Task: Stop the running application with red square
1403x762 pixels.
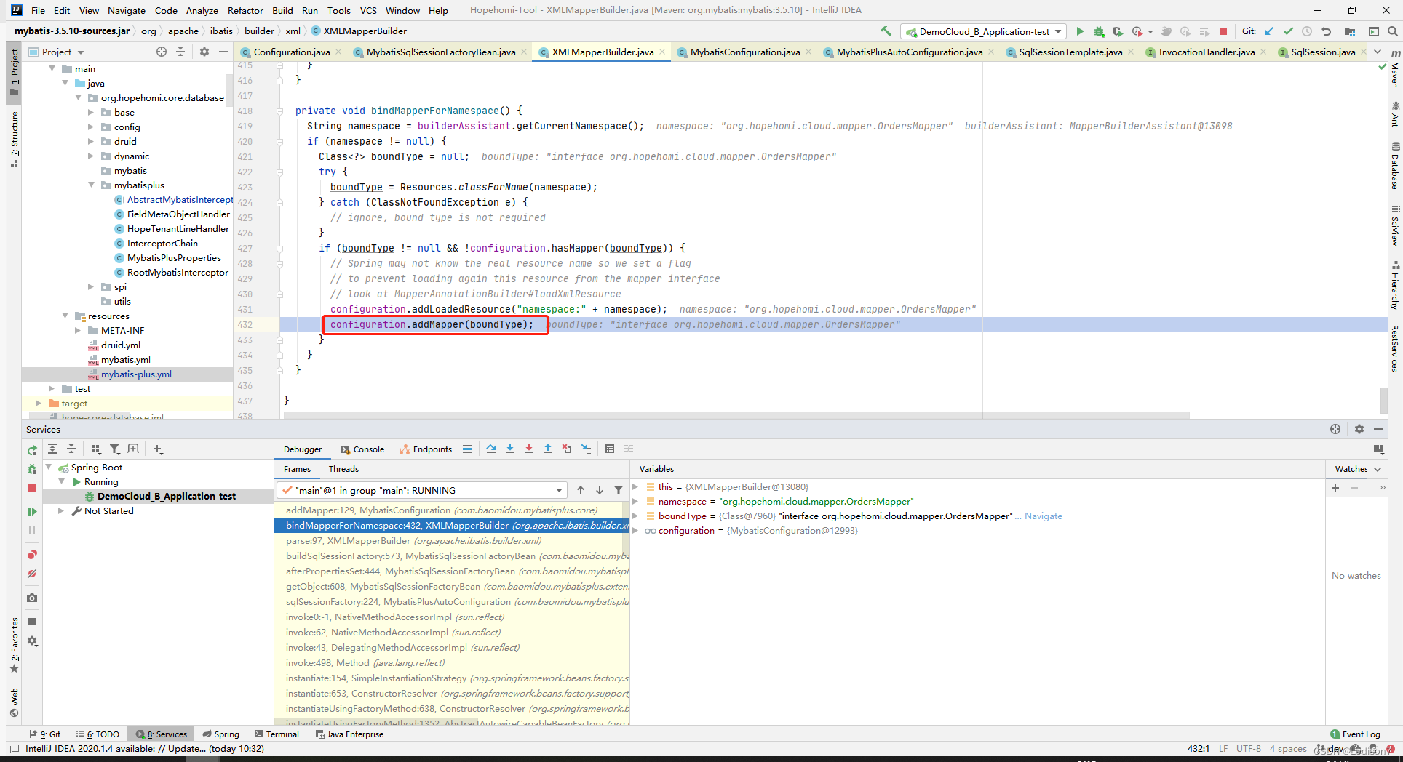Action: pos(1223,31)
